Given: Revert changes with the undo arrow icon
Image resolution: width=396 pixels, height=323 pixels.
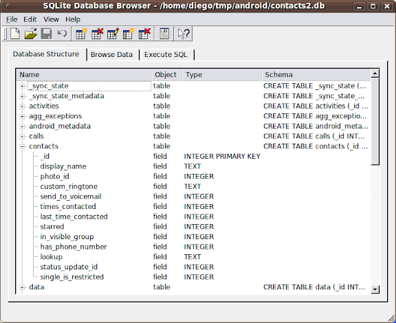Looking at the screenshot, I should click(62, 34).
